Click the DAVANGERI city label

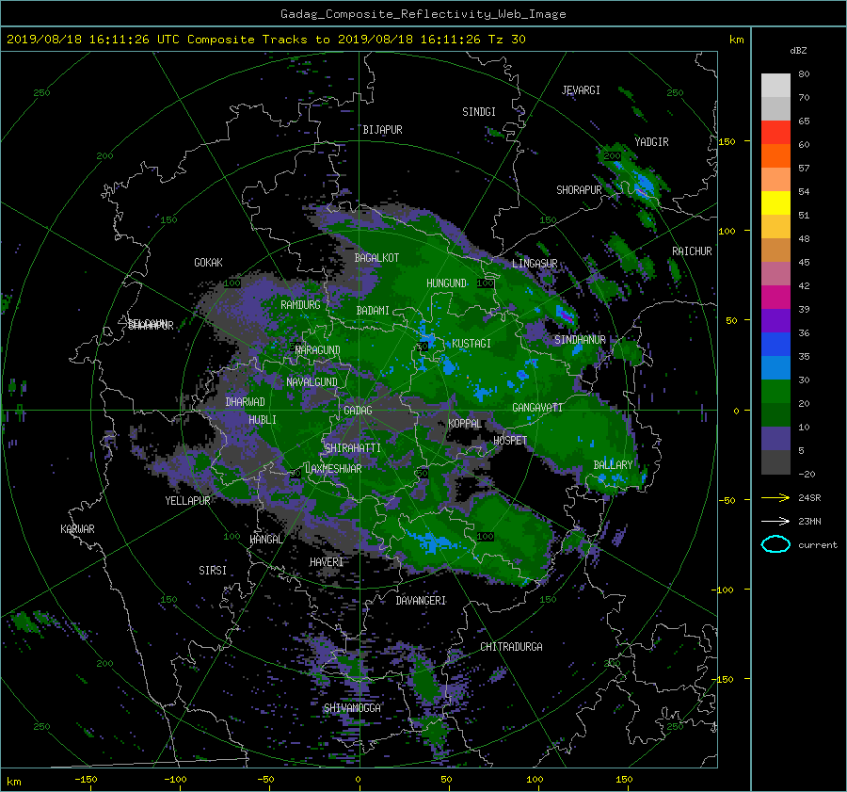[x=421, y=601]
